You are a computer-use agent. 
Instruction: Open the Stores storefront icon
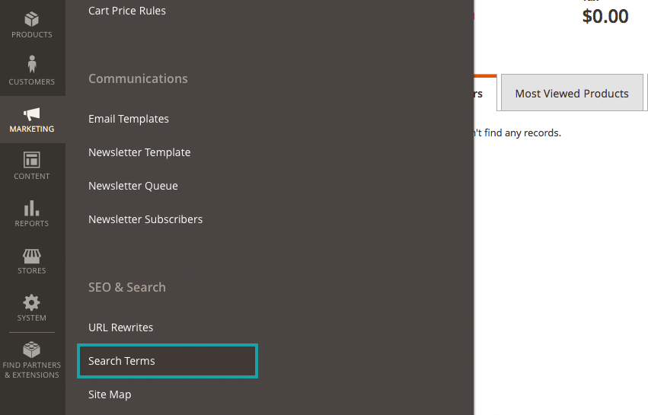coord(32,256)
